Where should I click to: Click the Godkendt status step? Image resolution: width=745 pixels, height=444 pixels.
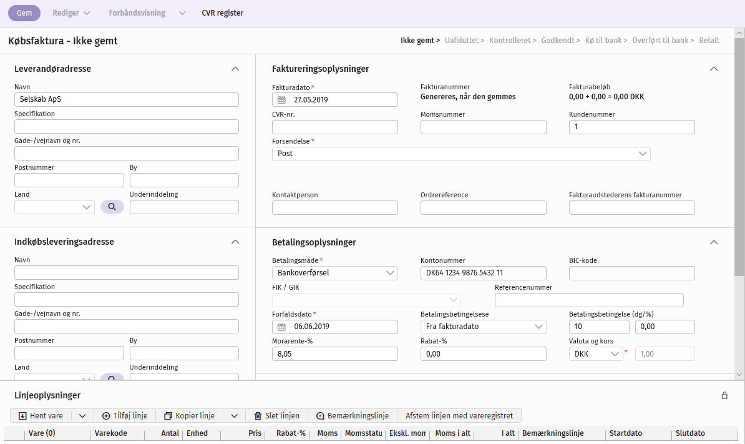[x=558, y=41]
